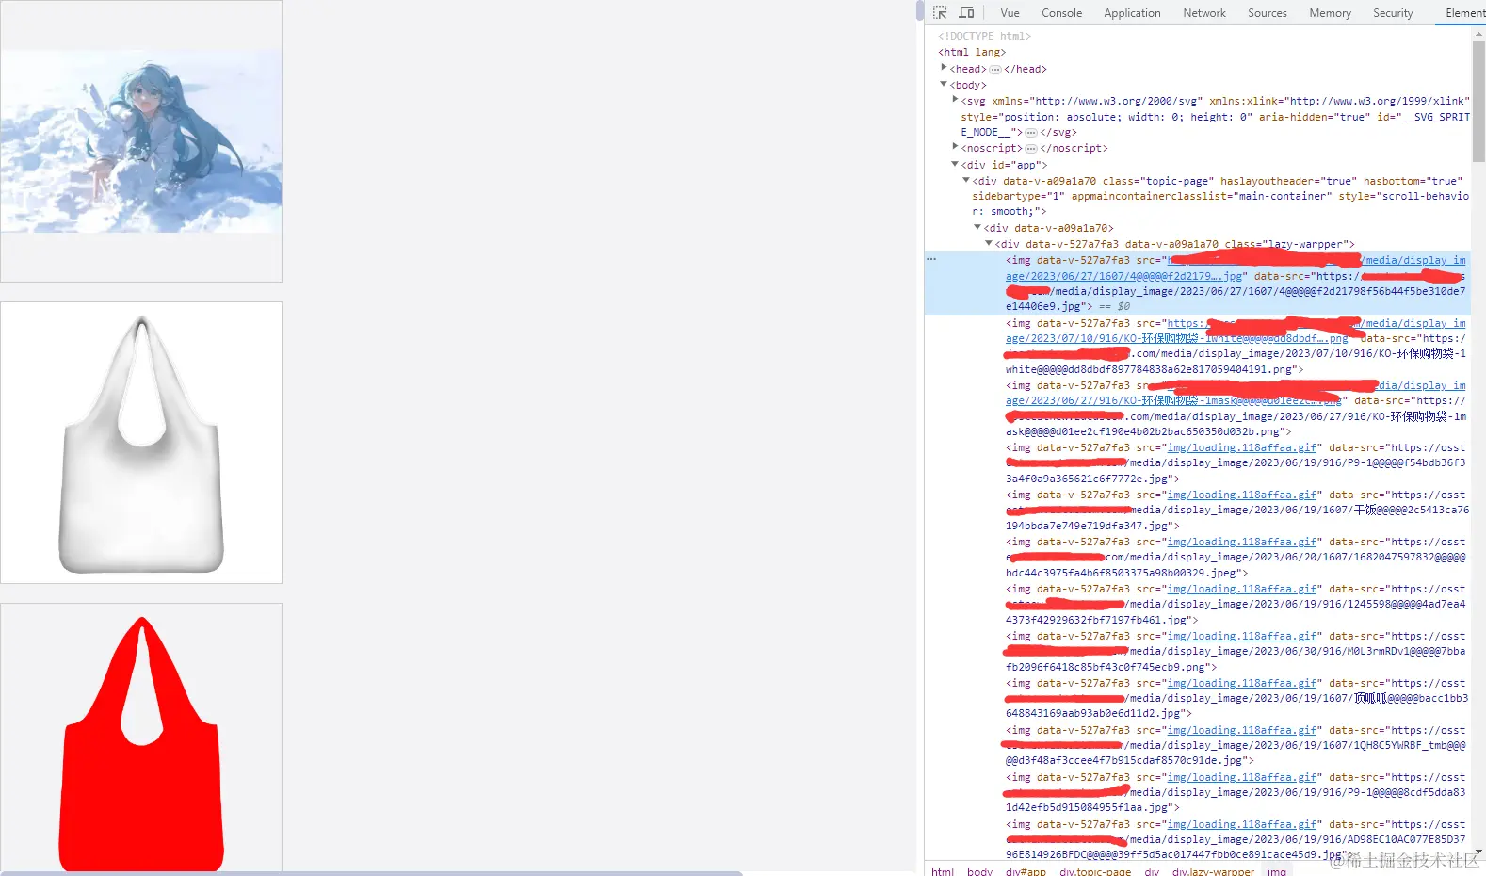Open loading gif link in the P9-1@@@@@f54bdb36f3 img row
This screenshot has width=1486, height=876.
(1242, 447)
